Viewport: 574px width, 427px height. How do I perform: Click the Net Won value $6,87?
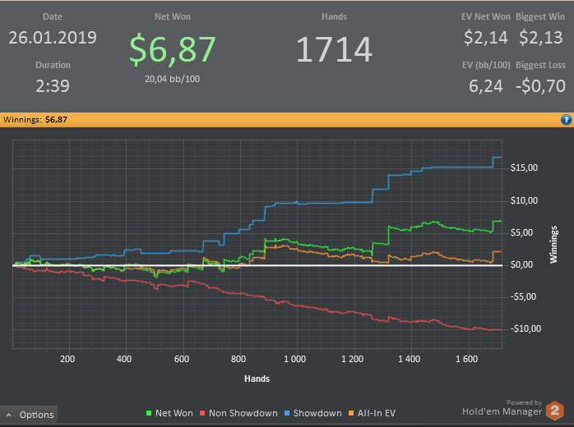point(173,49)
